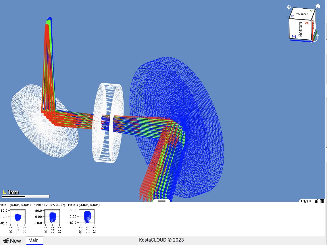Viewport: 327px width, 245px height.
Task: Click the home view reset icon
Action: [318, 6]
